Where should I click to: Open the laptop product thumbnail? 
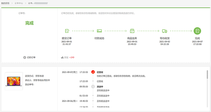pos(14,81)
